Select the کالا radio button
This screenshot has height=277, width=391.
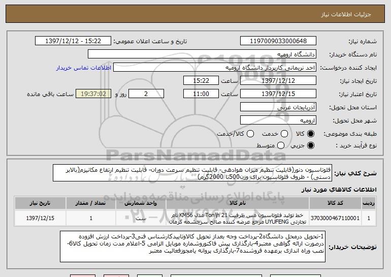[x=311, y=134]
